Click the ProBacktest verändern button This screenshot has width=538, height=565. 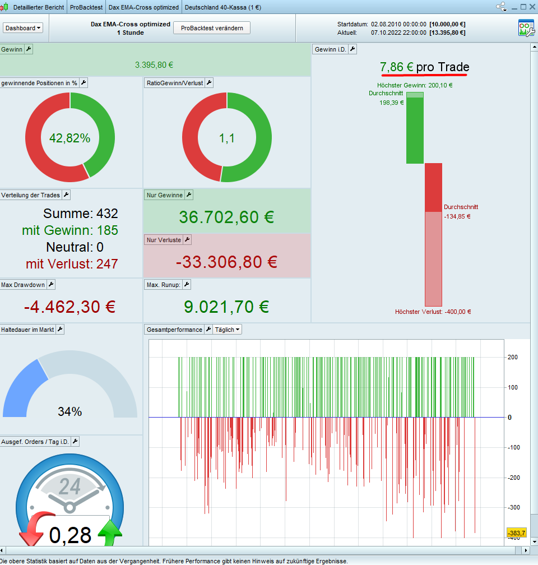(x=212, y=28)
